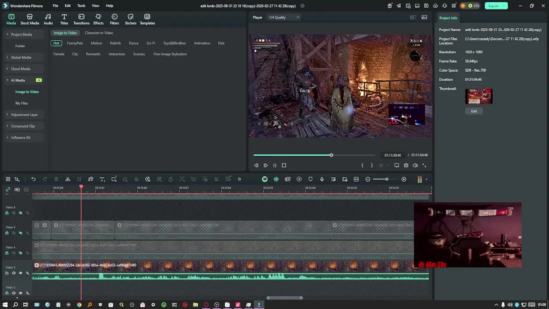Expand the Global Media section
Screen dimensions: 549x309
click(x=7, y=57)
